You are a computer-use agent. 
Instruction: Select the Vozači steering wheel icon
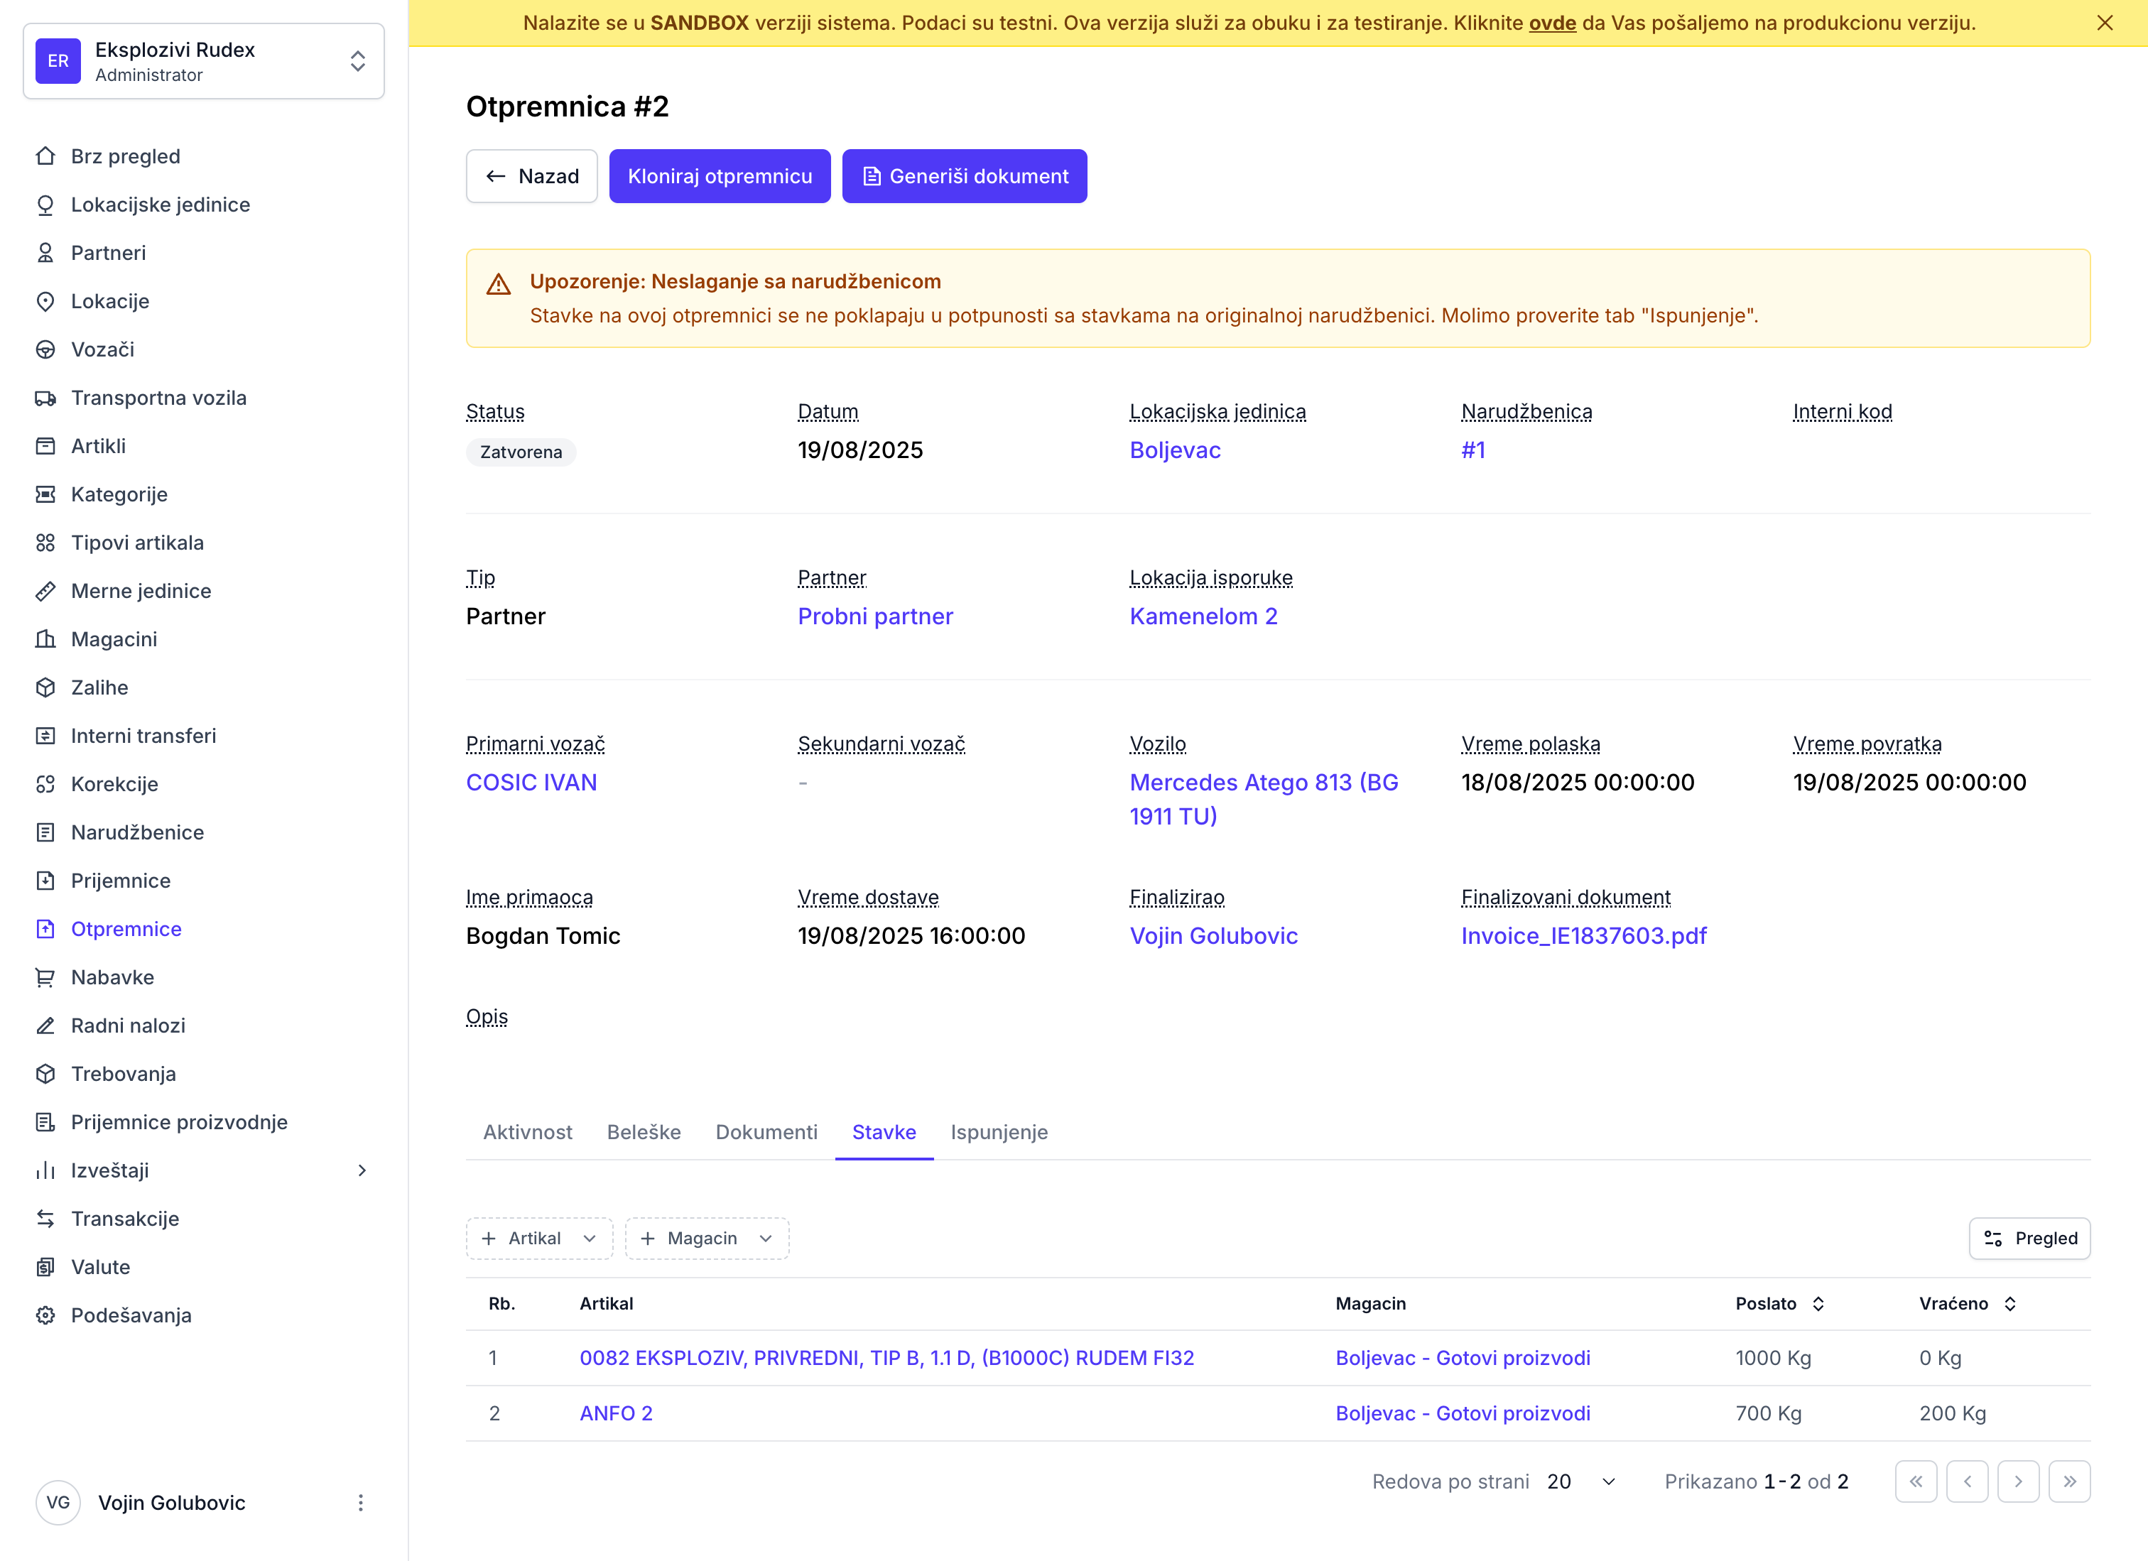click(x=45, y=349)
